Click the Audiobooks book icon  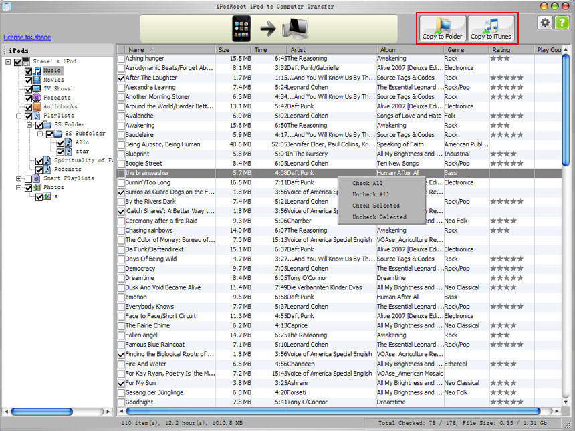(x=37, y=106)
